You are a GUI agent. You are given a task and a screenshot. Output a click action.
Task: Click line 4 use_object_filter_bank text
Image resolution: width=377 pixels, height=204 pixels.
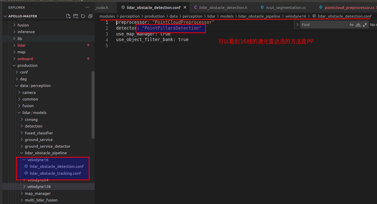(x=152, y=40)
